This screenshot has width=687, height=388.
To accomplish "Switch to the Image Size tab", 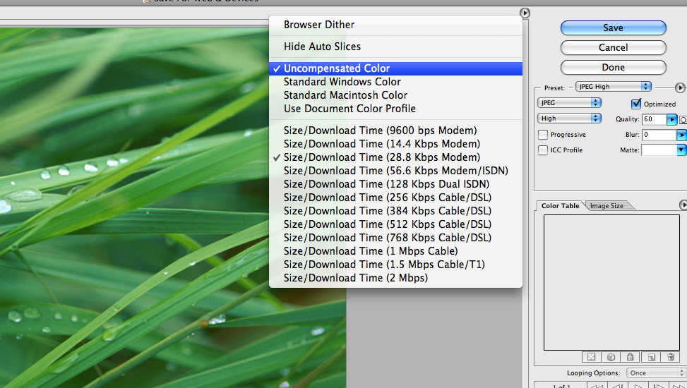I will tap(607, 205).
